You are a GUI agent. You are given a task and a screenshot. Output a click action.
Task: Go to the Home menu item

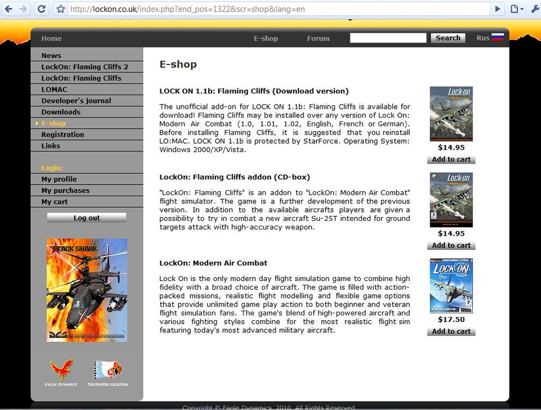(51, 38)
